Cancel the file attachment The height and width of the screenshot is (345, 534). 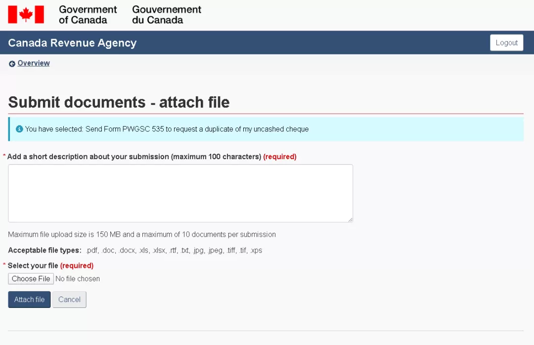[70, 300]
